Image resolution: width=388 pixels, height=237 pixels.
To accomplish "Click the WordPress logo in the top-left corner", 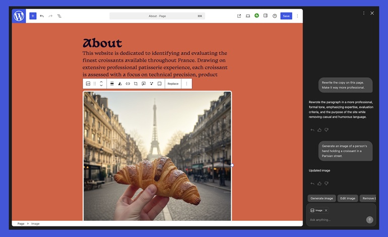I will [x=19, y=16].
